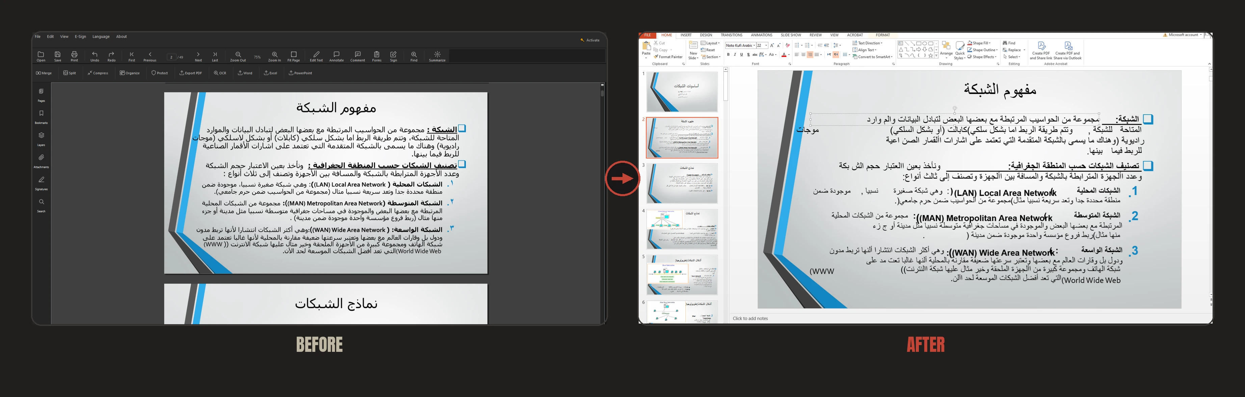This screenshot has height=397, width=1245.
Task: Jump to the Last page in the PDF editor
Action: pyautogui.click(x=215, y=56)
